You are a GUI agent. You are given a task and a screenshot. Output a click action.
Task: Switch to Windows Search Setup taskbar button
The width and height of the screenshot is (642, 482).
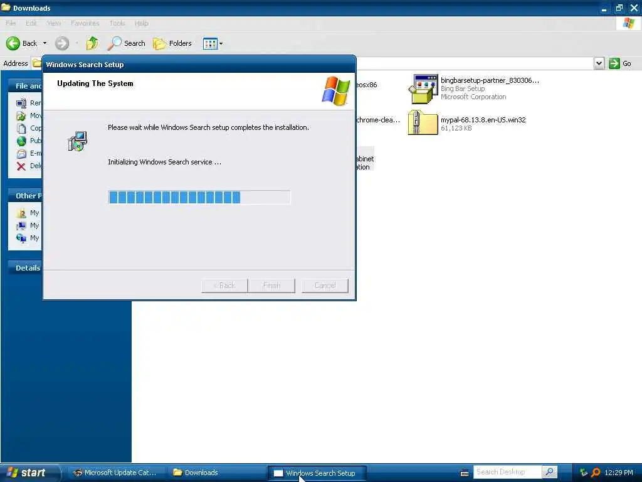(x=317, y=473)
